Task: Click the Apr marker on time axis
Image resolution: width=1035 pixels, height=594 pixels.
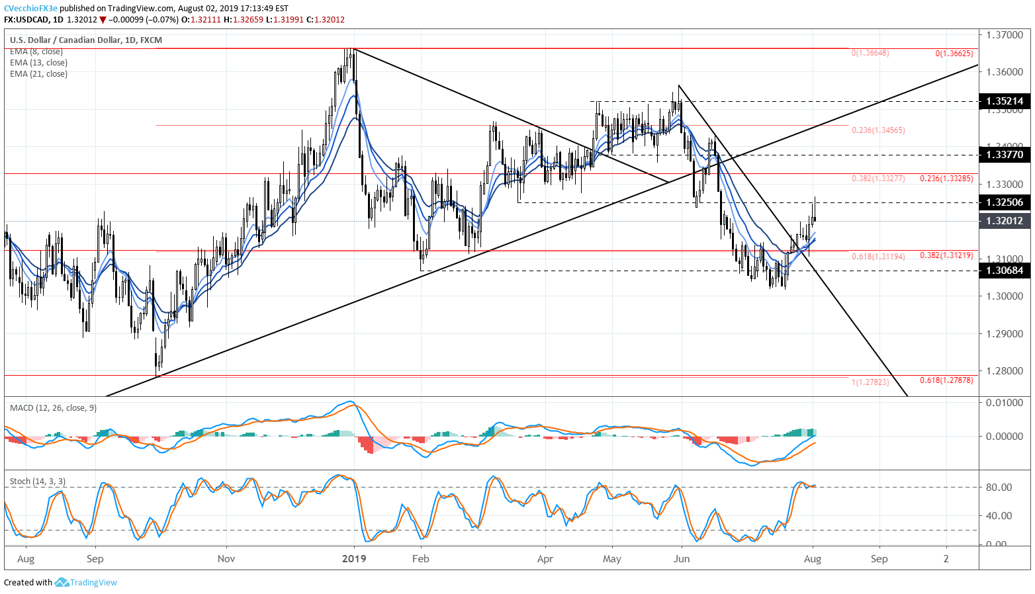Action: (x=545, y=559)
